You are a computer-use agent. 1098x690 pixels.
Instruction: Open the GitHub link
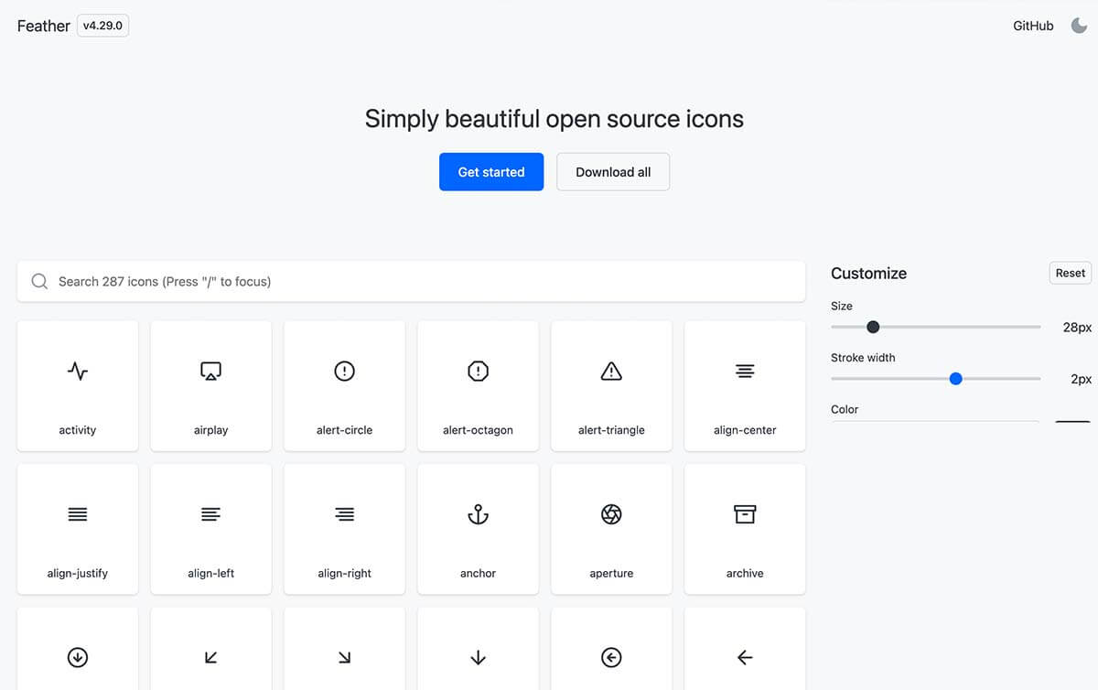coord(1033,26)
